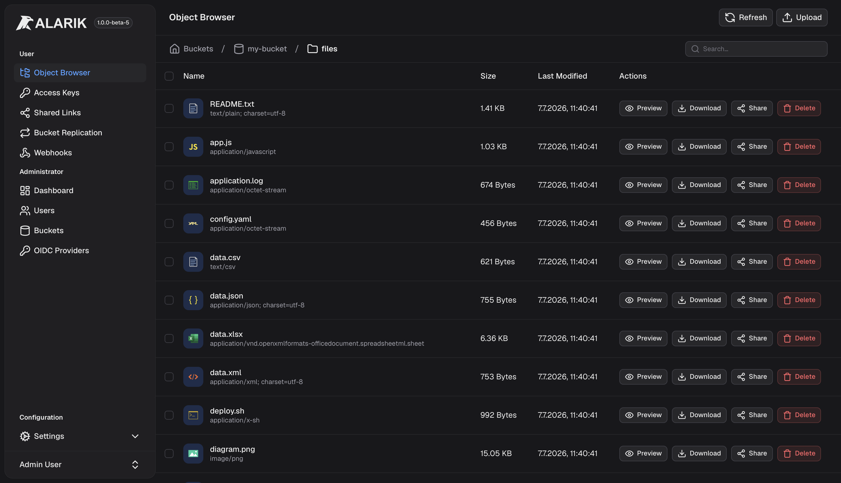Select the data.xlsx checkbox
The width and height of the screenshot is (841, 483).
click(x=169, y=338)
